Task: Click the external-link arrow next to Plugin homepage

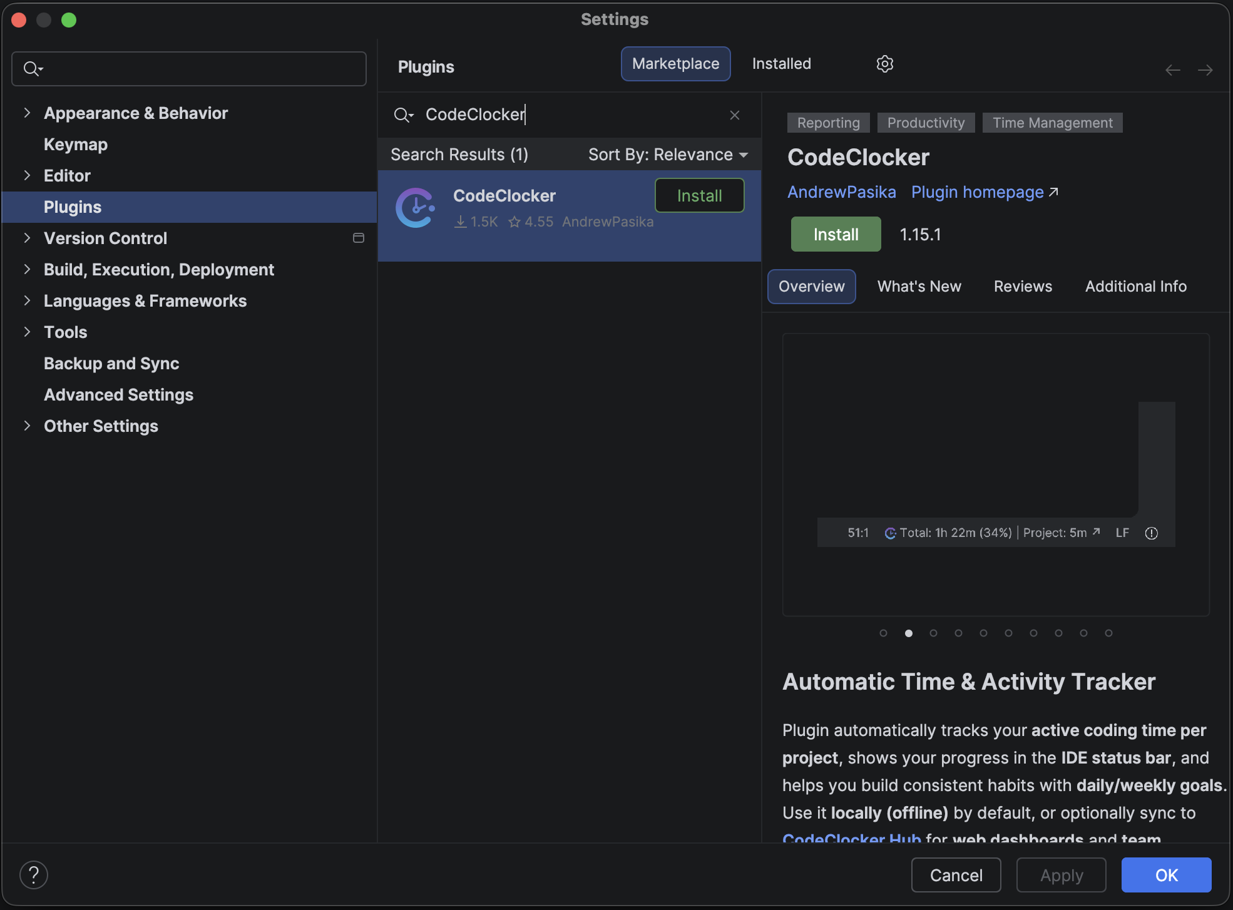Action: pyautogui.click(x=1054, y=192)
